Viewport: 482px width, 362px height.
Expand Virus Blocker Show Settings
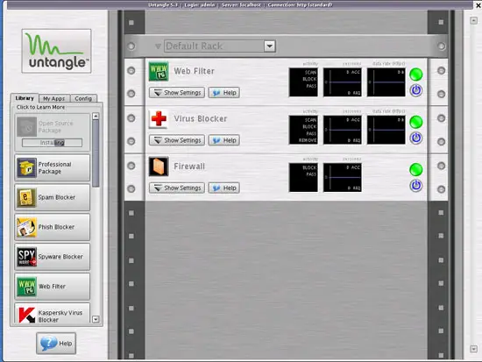pyautogui.click(x=177, y=140)
